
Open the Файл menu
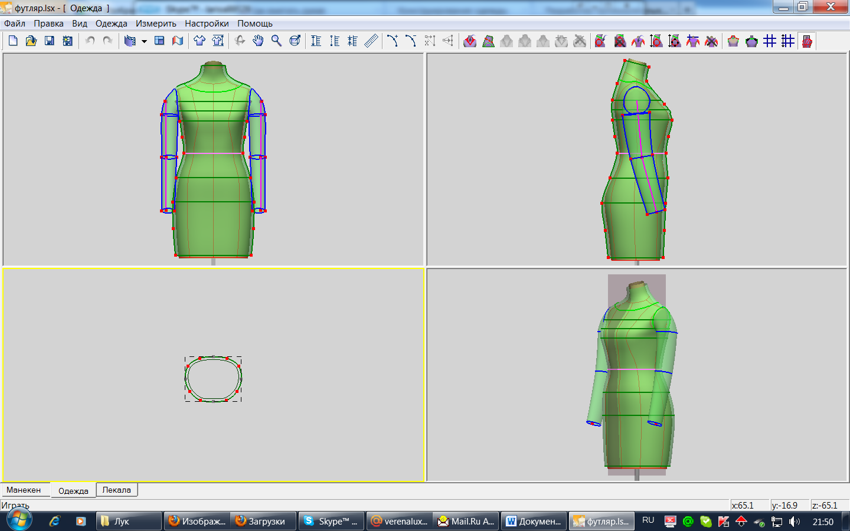15,24
